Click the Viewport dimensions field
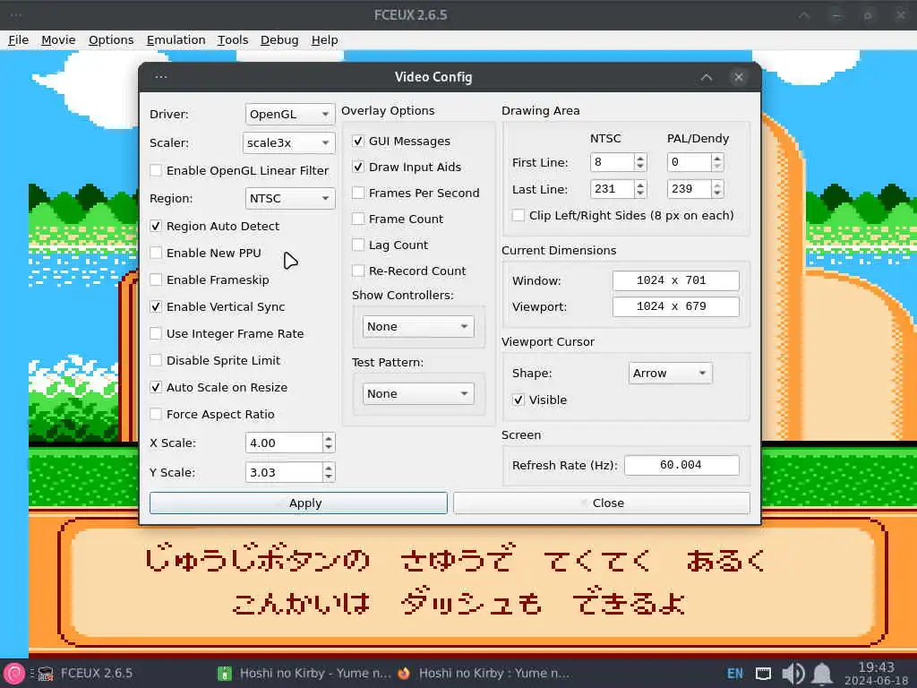Screen dimensions: 917x688 [675, 306]
